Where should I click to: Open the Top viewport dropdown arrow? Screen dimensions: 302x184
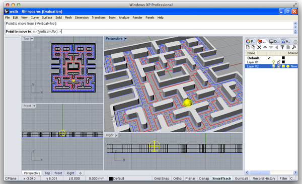pos(32,39)
